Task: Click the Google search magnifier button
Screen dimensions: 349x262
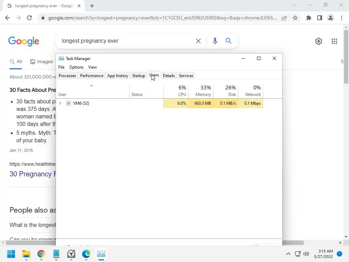Action: 228,41
